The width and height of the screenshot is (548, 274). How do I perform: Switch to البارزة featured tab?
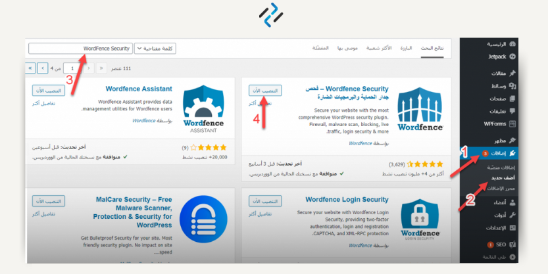click(x=406, y=48)
